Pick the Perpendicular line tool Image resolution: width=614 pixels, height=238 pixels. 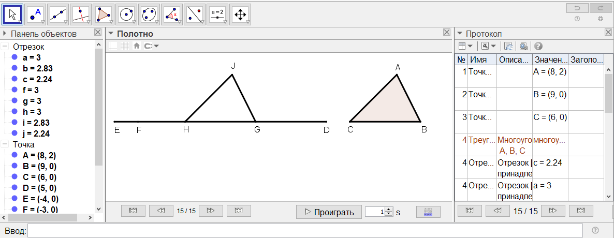click(80, 14)
